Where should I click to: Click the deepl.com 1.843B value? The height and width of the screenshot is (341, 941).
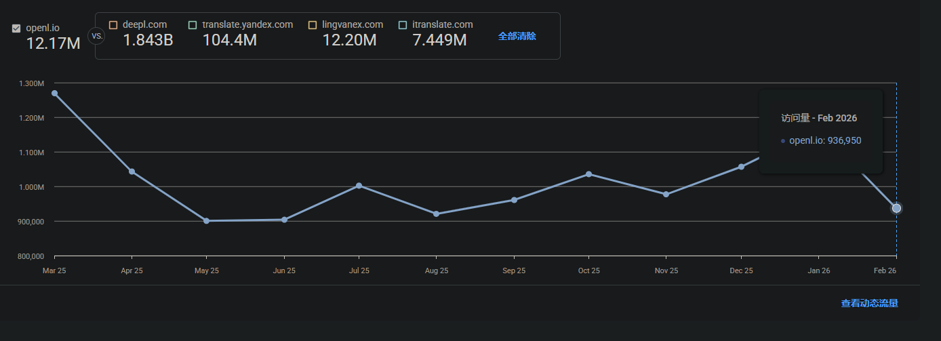pos(148,41)
